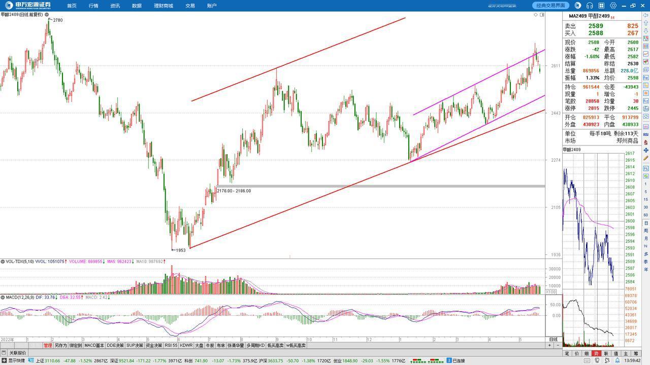This screenshot has width=650, height=365.
Task: Zoom in chart with plus button
Action: click(549, 345)
